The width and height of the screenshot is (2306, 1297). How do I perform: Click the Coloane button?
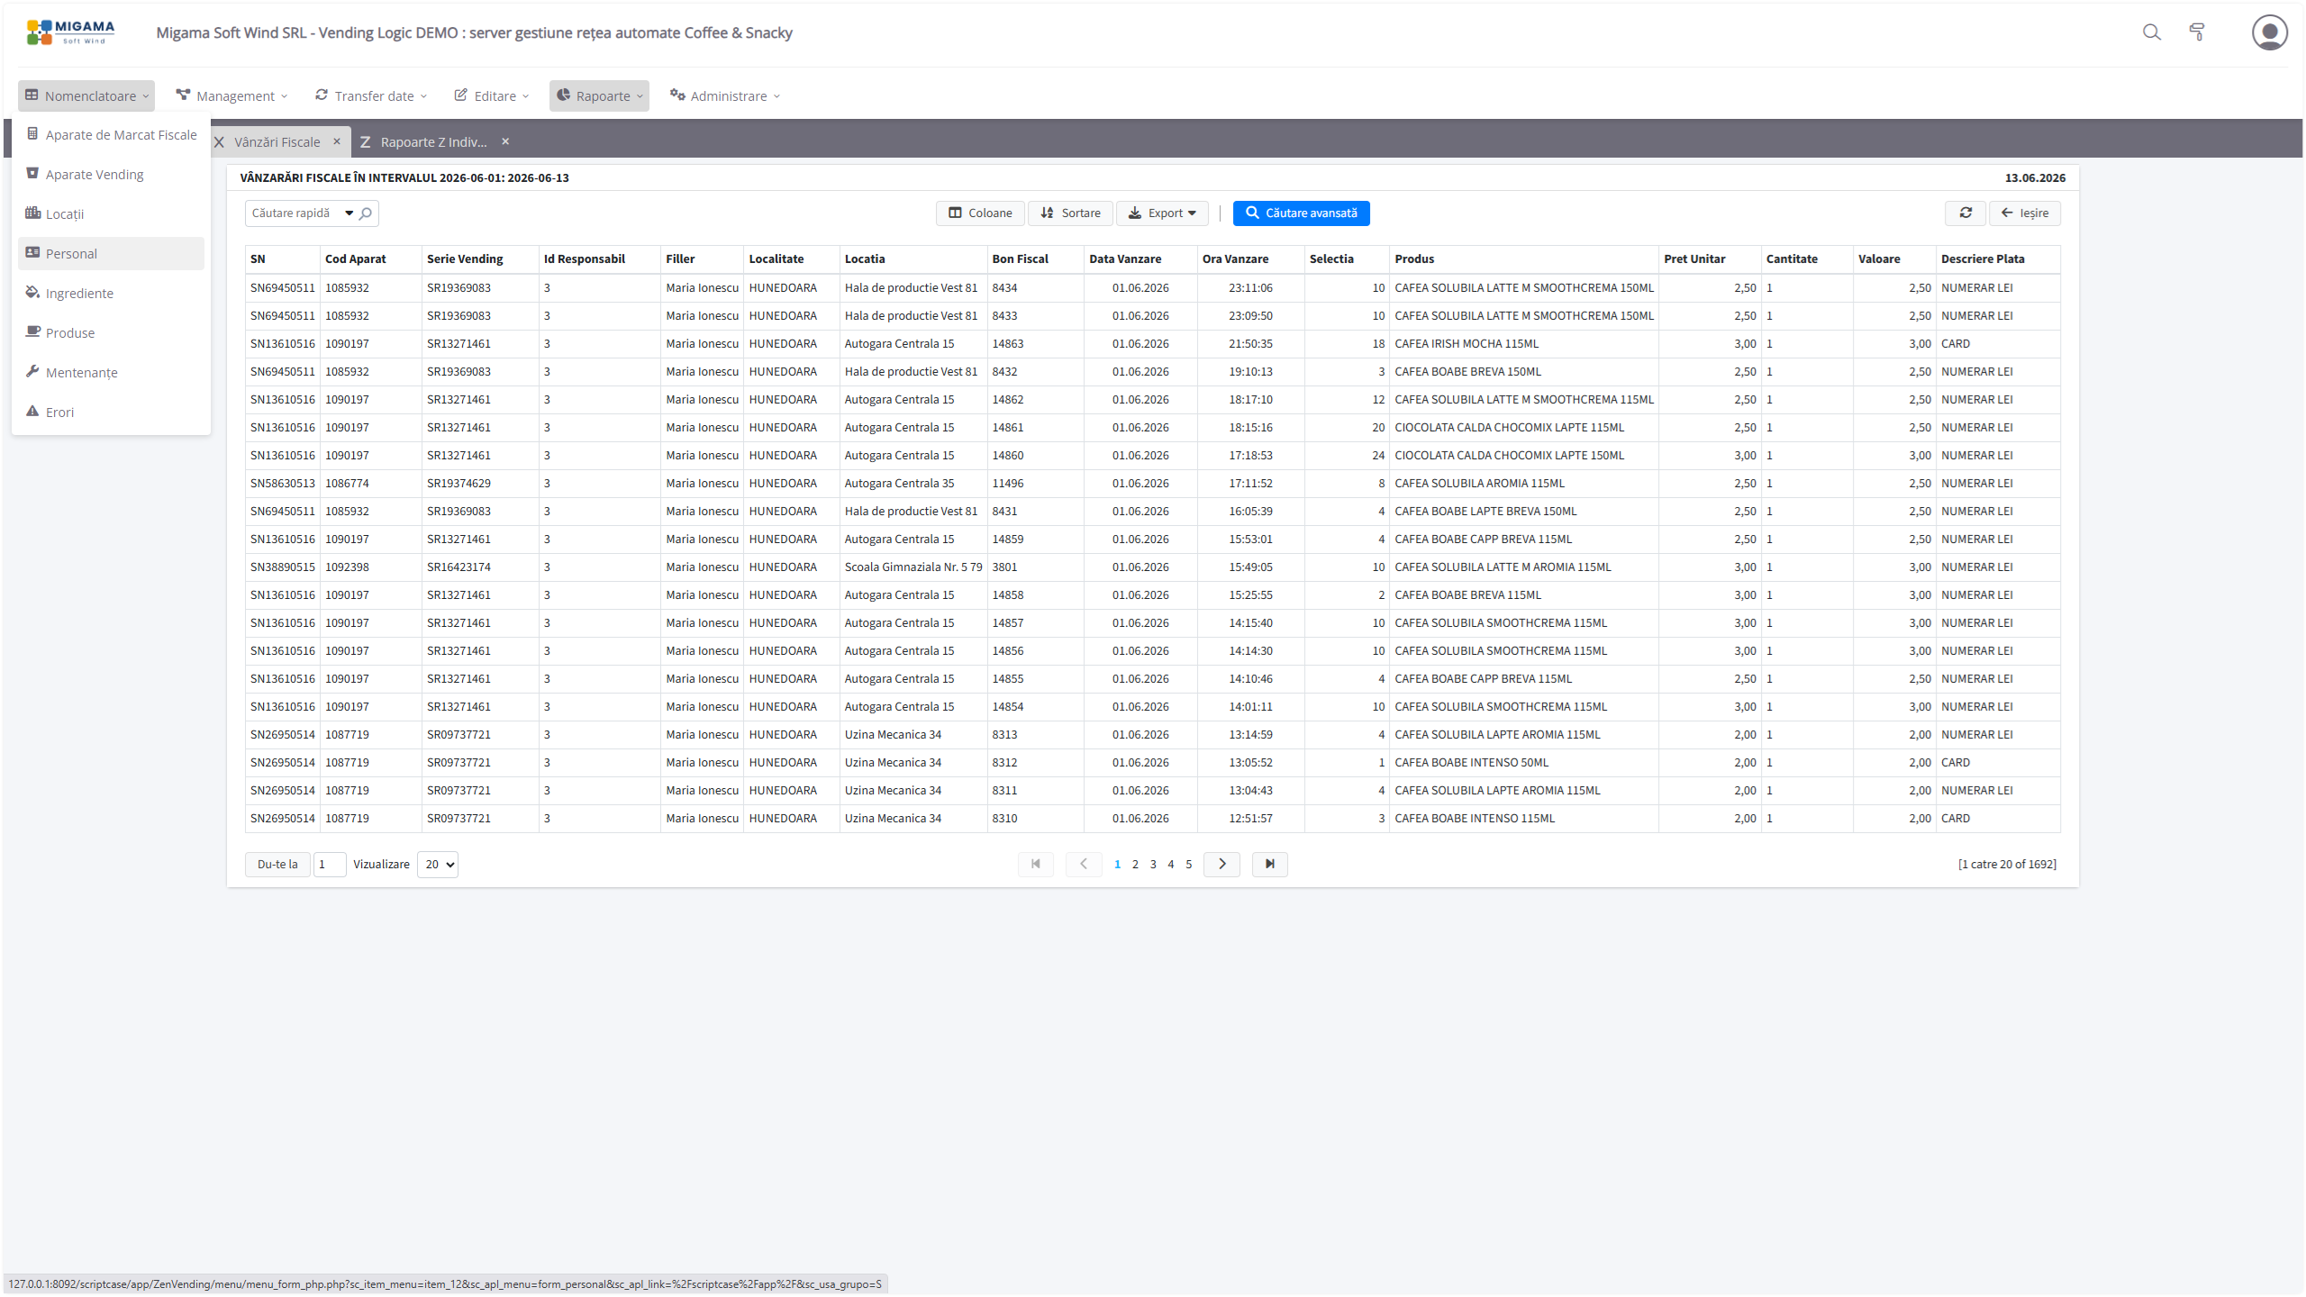point(980,213)
